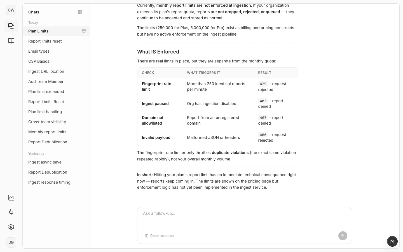
Task: Open the integrations plug icon
Action: coord(11,212)
